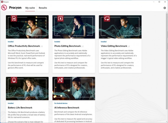Open the Office Productivity Benchmark title
The image size is (168, 123).
(24, 46)
